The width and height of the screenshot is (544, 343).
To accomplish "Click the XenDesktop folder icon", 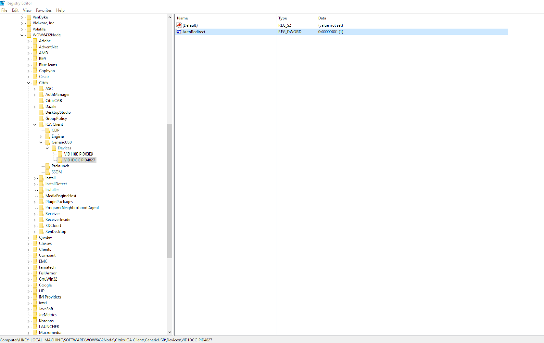I will tap(41, 232).
